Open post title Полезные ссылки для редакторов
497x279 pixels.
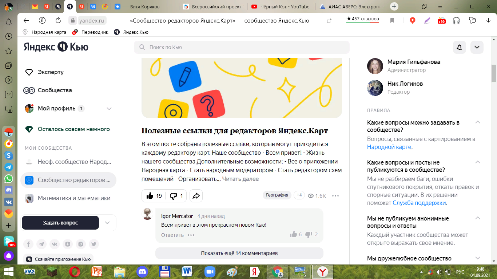235,131
